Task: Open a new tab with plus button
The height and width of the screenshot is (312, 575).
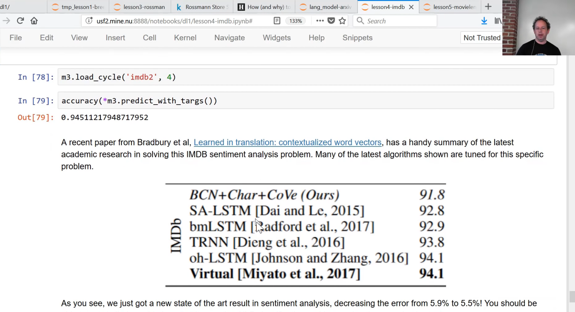Action: [488, 7]
